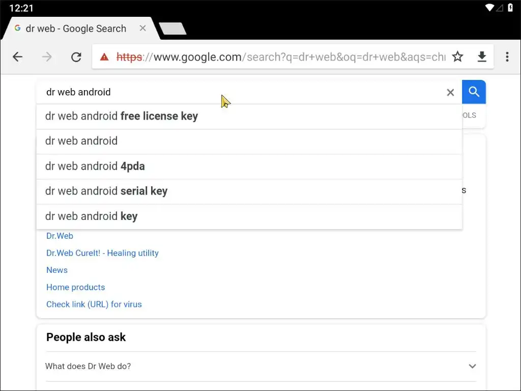Clear the search box text
Viewport: 521px width, 391px height.
pos(450,92)
